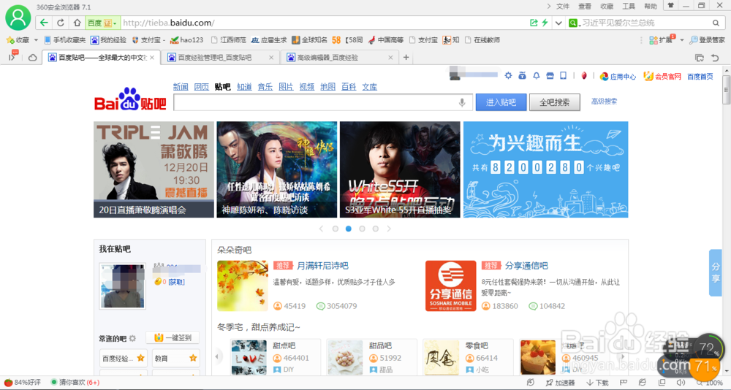Image resolution: width=731 pixels, height=390 pixels.
Task: Click the restore closed tab undo icon
Action: coord(715,58)
